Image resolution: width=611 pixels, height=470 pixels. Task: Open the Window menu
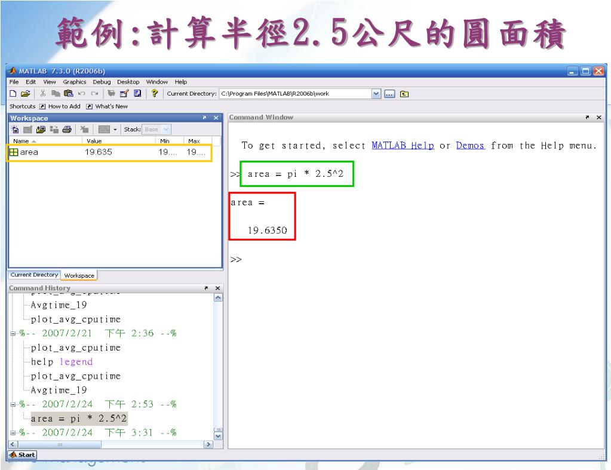(x=157, y=82)
